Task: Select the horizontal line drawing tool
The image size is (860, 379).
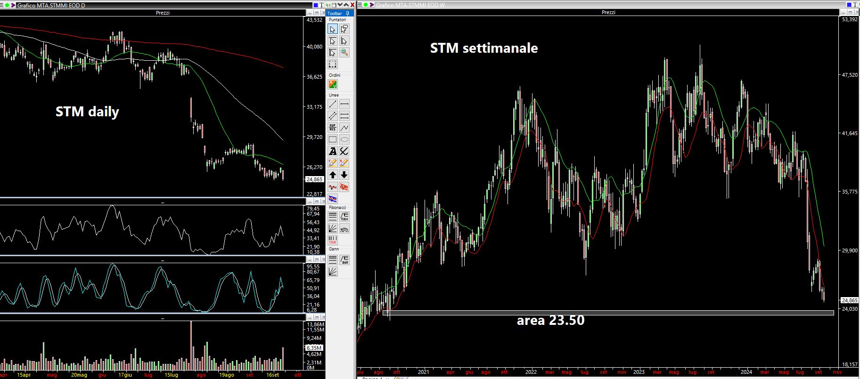Action: [344, 105]
